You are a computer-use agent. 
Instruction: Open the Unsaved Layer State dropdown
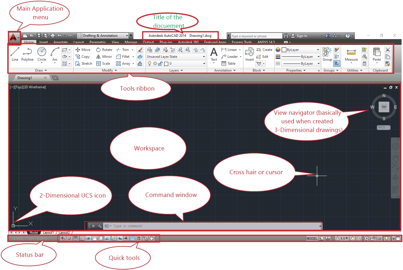176,57
